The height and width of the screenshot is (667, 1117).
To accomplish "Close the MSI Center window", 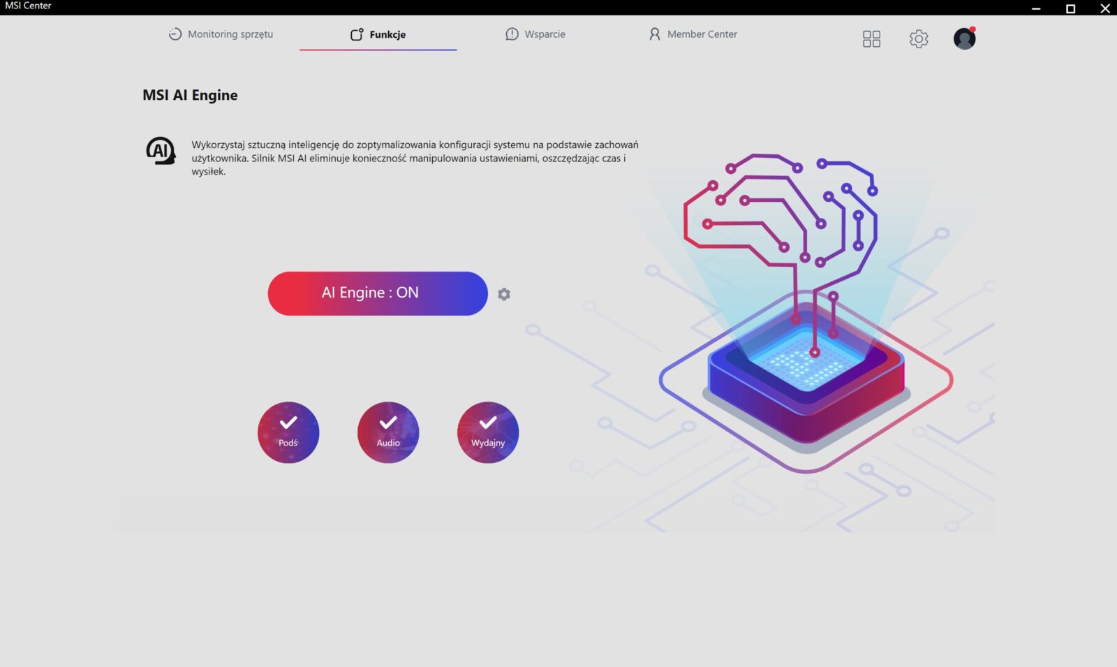I will pyautogui.click(x=1104, y=8).
